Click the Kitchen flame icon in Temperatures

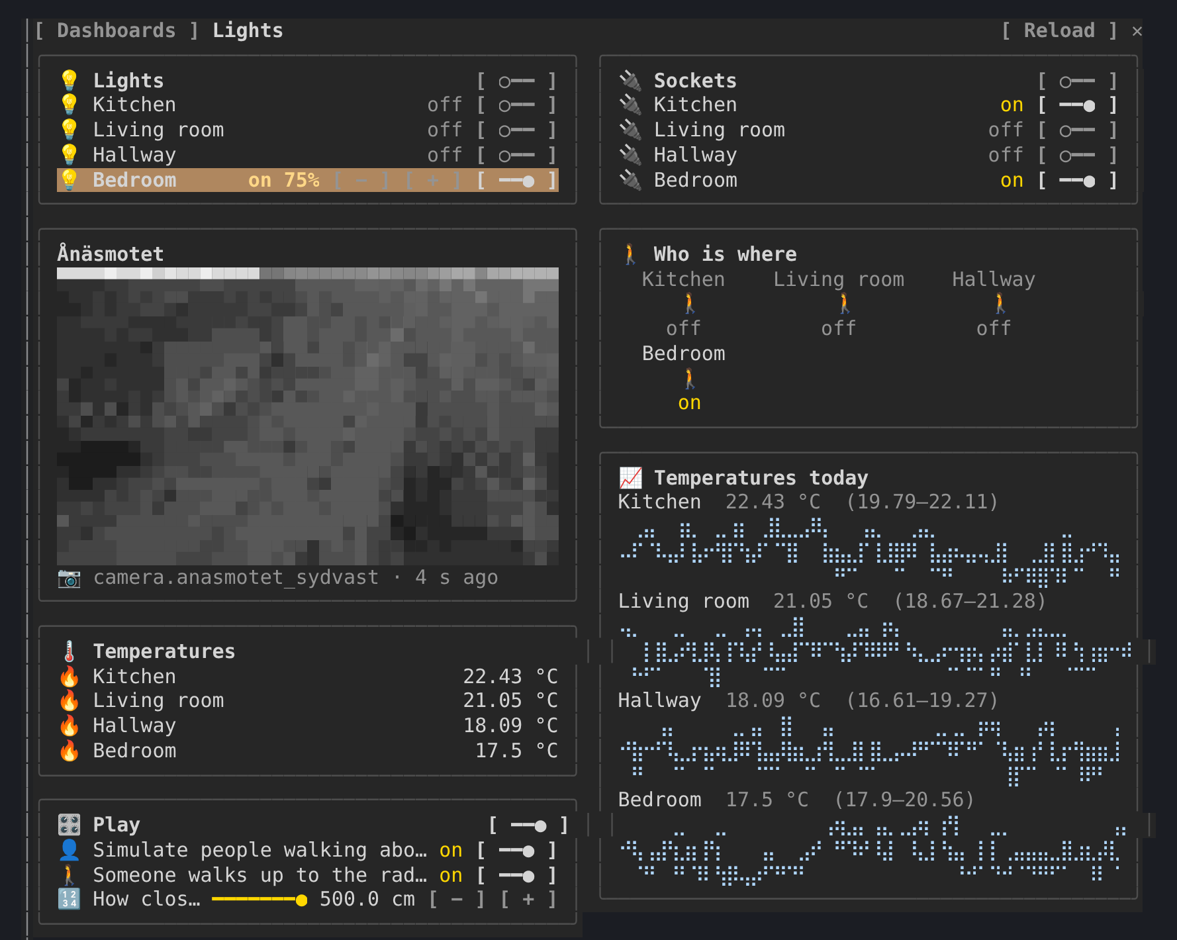pyautogui.click(x=69, y=677)
